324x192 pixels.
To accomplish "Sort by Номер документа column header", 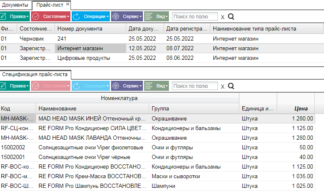I will point(91,29).
